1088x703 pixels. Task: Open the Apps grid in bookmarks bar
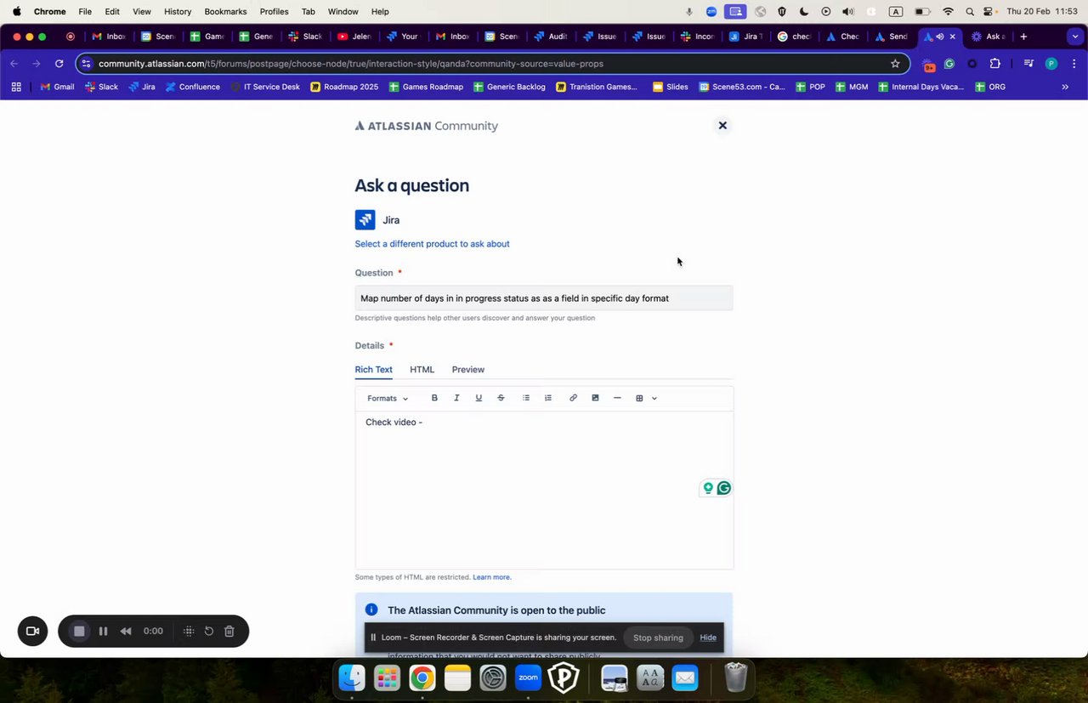click(x=16, y=87)
